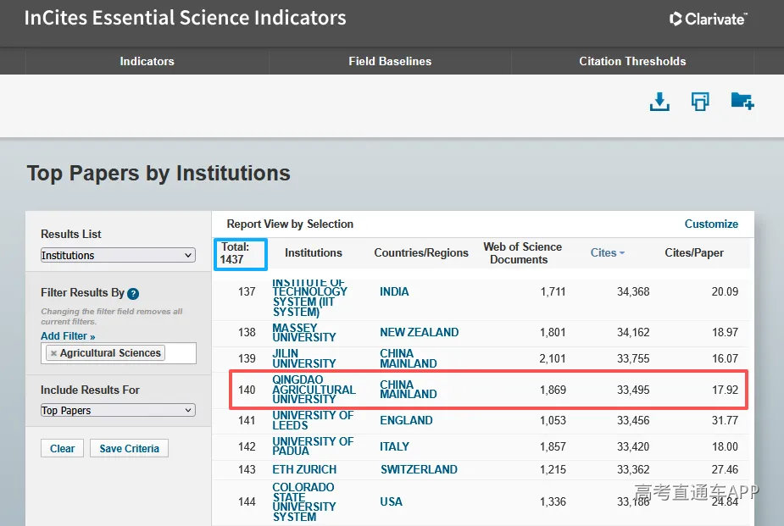This screenshot has width=784, height=526.
Task: Click the Cites/Paper column header
Action: click(x=694, y=252)
